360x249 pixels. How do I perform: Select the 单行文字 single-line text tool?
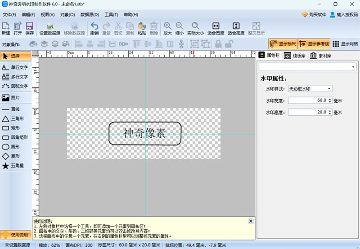pyautogui.click(x=16, y=67)
